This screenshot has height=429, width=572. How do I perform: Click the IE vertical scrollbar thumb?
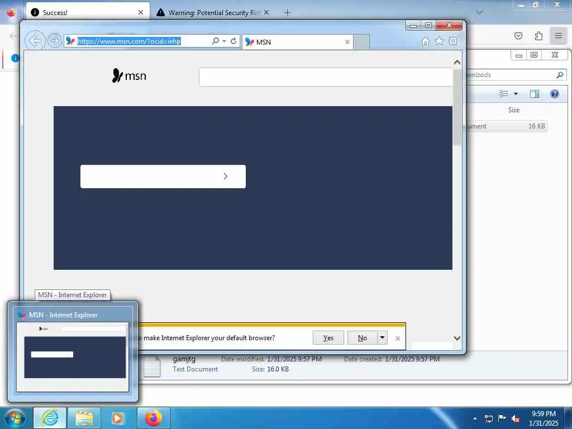457,107
